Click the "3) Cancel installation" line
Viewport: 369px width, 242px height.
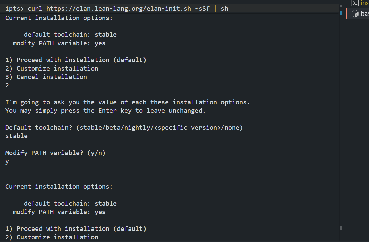click(x=46, y=77)
